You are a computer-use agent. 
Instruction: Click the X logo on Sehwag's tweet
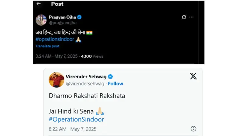pos(193,76)
